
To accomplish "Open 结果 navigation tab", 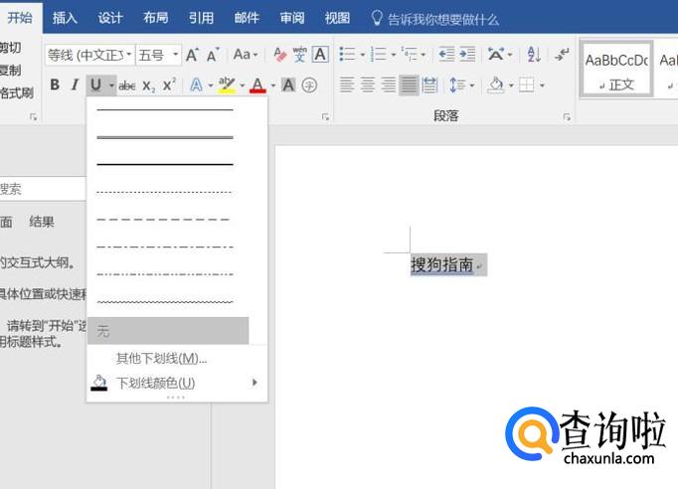I will 42,222.
